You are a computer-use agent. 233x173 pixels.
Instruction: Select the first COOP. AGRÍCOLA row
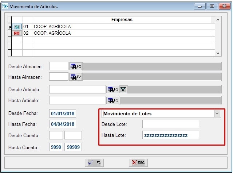52,27
